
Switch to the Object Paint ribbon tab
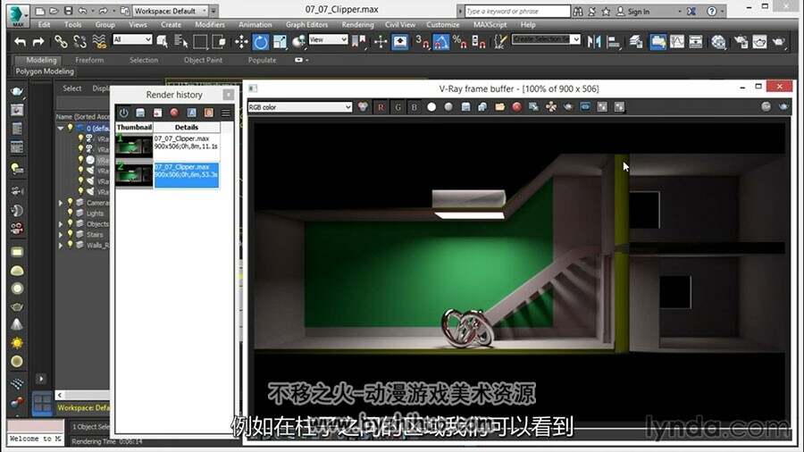[x=203, y=60]
